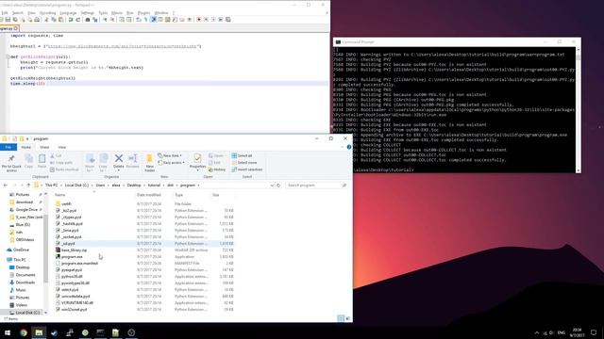The height and width of the screenshot is (339, 604).
Task: Click 'tutorial' in the address breadcrumb
Action: [154, 186]
